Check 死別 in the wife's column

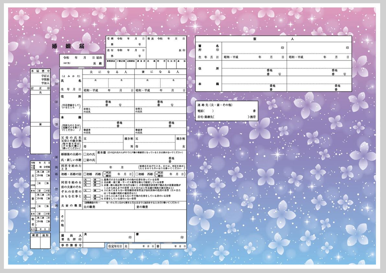(157, 173)
